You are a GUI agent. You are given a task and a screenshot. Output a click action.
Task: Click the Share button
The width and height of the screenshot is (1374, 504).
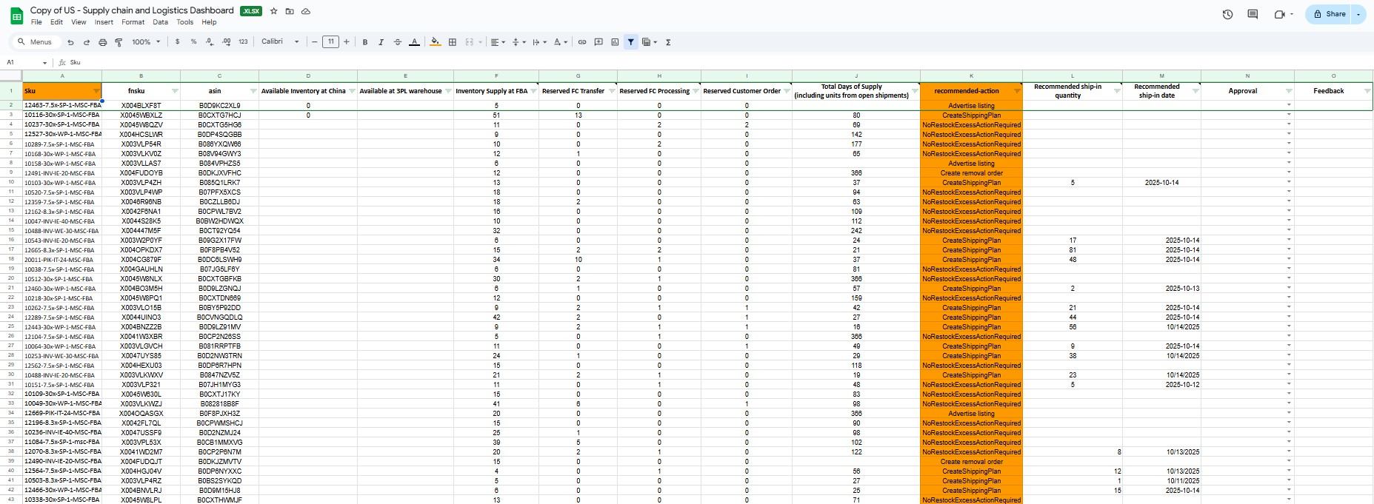[x=1330, y=14]
